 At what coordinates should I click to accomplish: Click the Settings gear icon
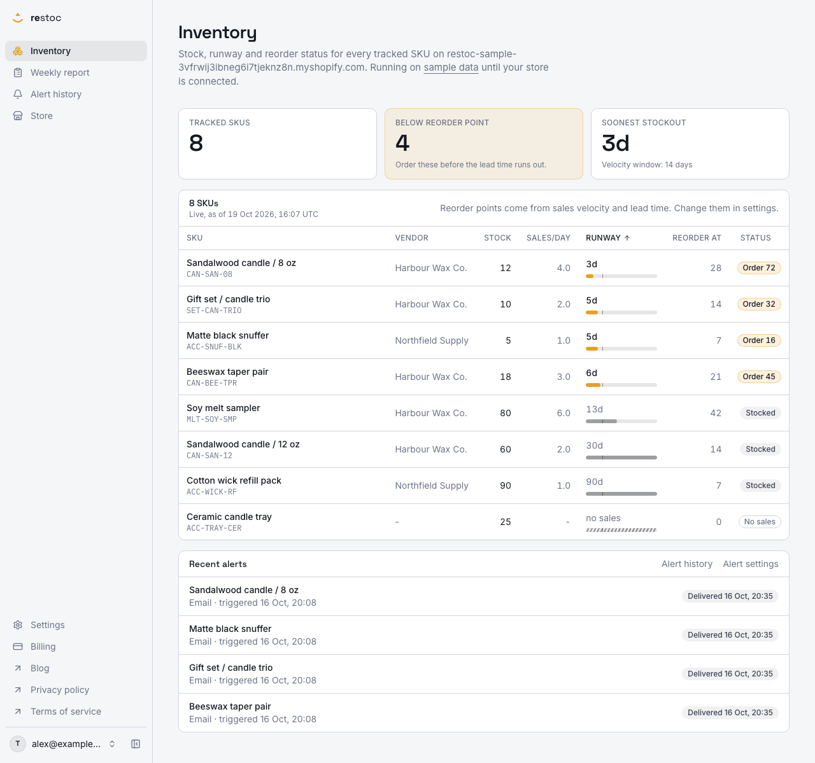pos(18,625)
